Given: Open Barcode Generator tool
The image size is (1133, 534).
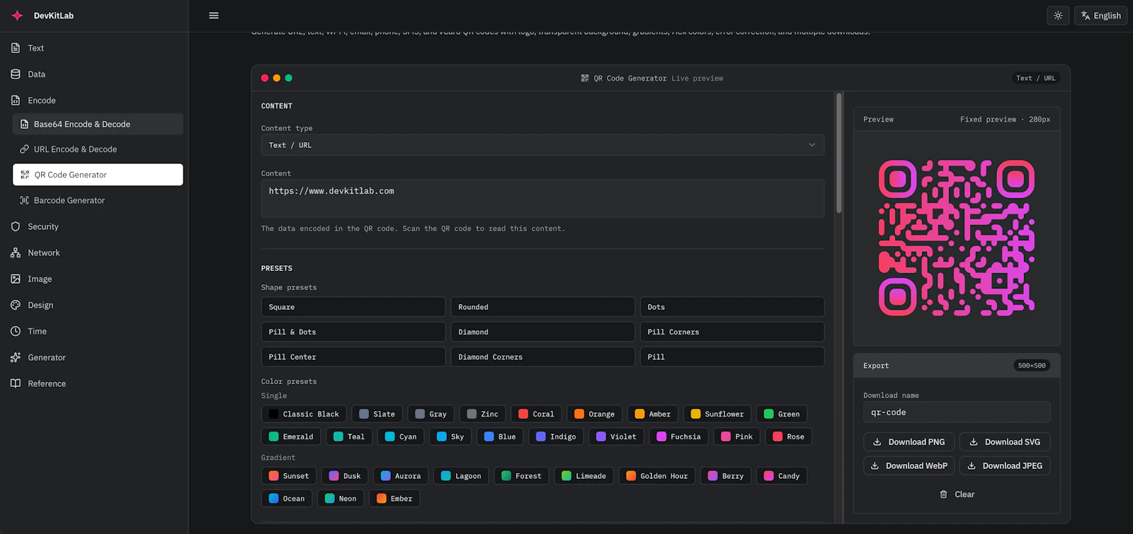Looking at the screenshot, I should pos(98,200).
